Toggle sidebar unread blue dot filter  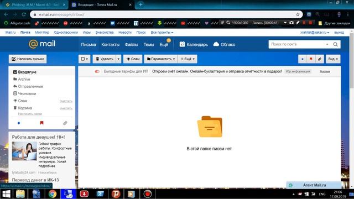pos(19,123)
